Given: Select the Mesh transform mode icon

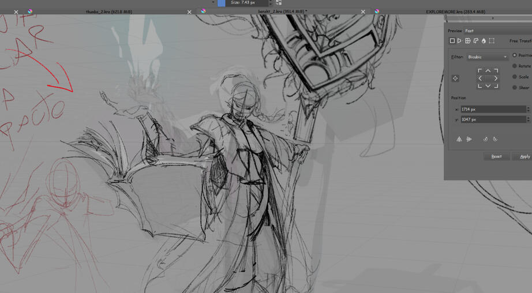Looking at the screenshot, I should pyautogui.click(x=492, y=41).
